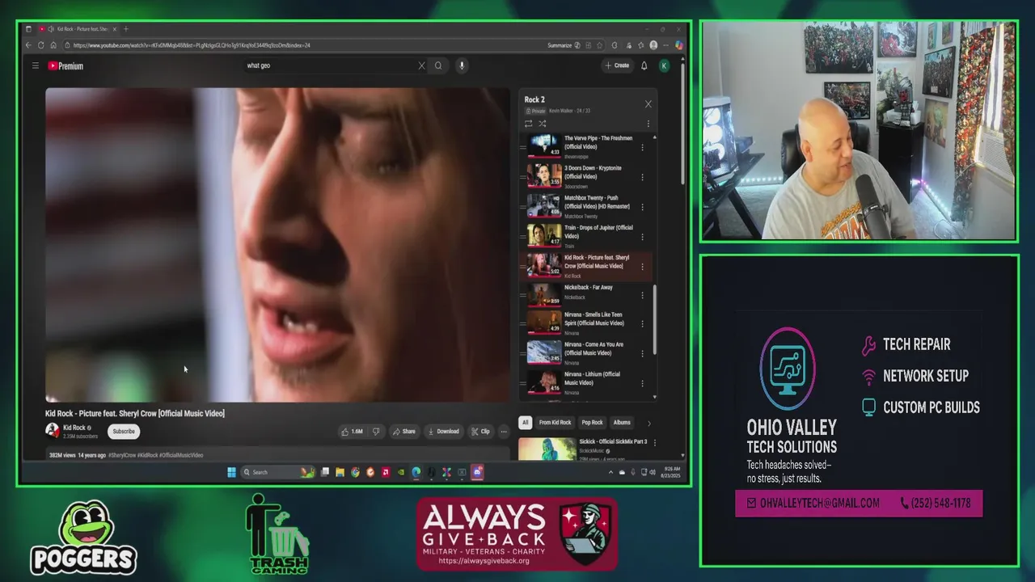Play Train - Drops of Jupiter
This screenshot has height=582, width=1035.
[x=589, y=236]
